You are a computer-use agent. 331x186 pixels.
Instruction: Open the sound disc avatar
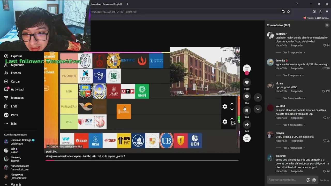pyautogui.click(x=247, y=138)
